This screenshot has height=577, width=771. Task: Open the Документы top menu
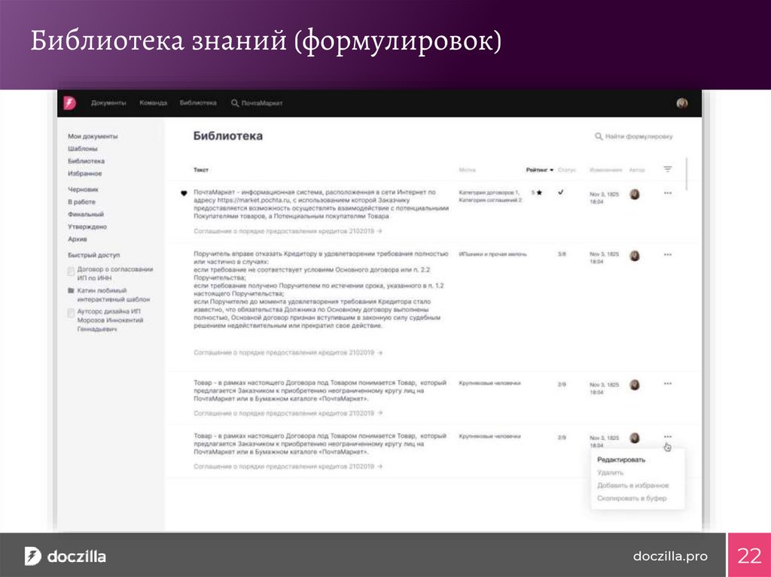click(x=108, y=103)
